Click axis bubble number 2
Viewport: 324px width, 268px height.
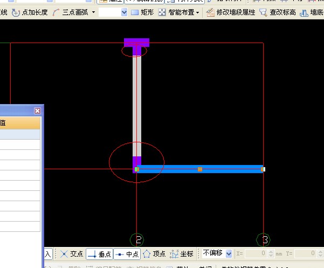[136, 240]
